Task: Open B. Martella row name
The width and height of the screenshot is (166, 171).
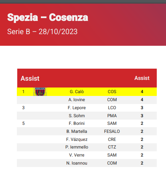Action: click(77, 131)
